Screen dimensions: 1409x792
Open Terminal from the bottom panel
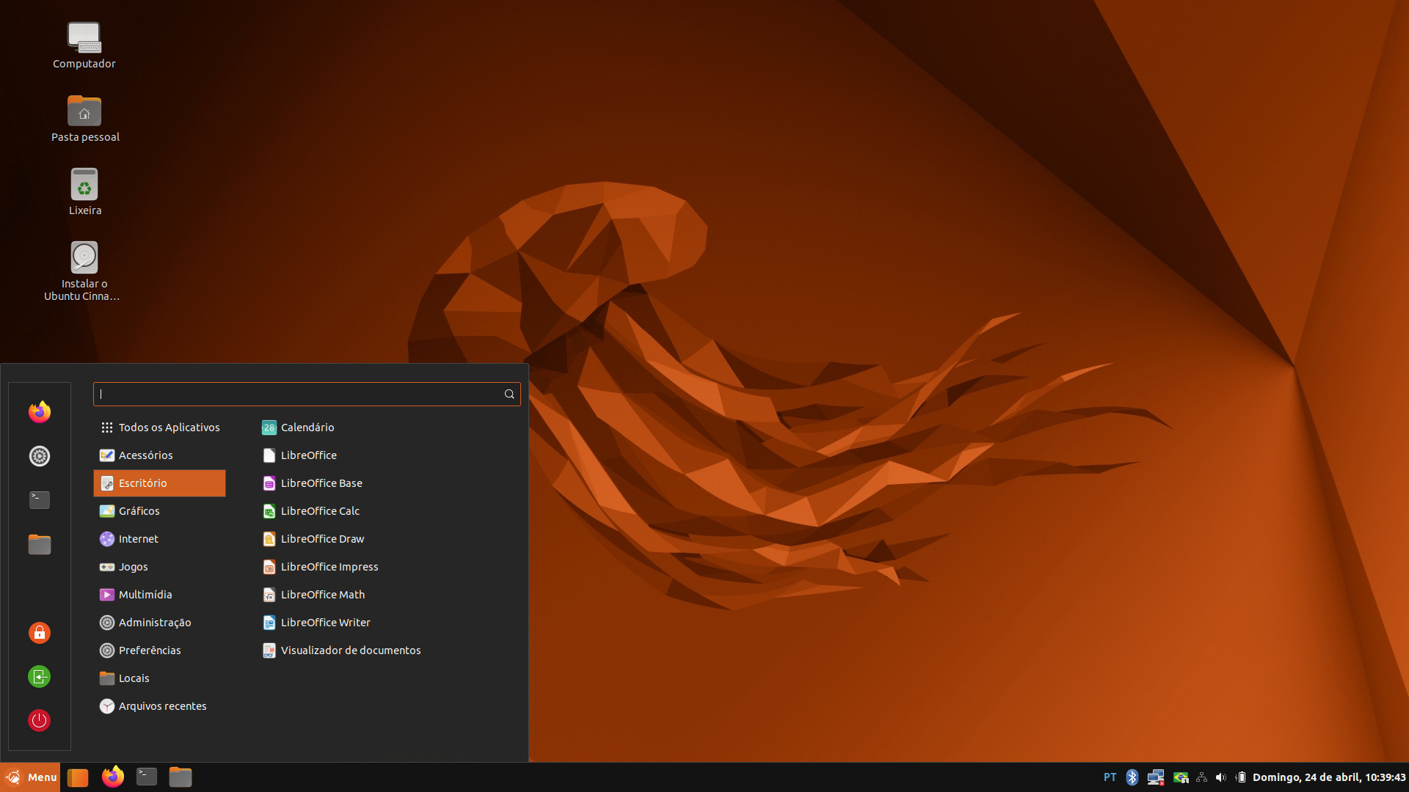tap(147, 777)
